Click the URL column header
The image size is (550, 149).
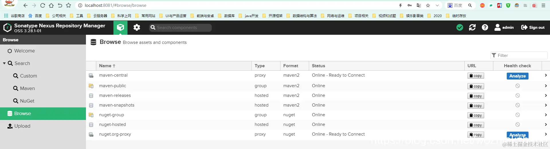point(479,66)
